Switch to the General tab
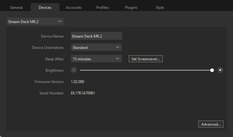 click(16, 8)
